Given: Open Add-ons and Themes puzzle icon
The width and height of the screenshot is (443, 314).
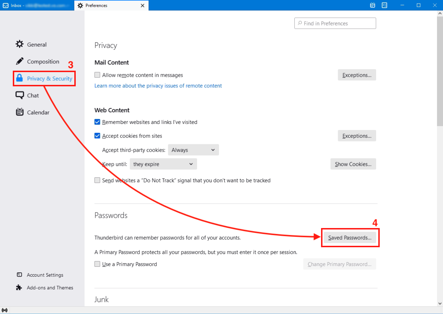Looking at the screenshot, I should tap(19, 288).
